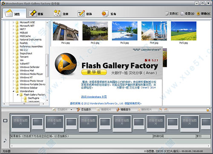Open the 效果 (Effect) tab
This screenshot has width=213, height=154.
[61, 14]
